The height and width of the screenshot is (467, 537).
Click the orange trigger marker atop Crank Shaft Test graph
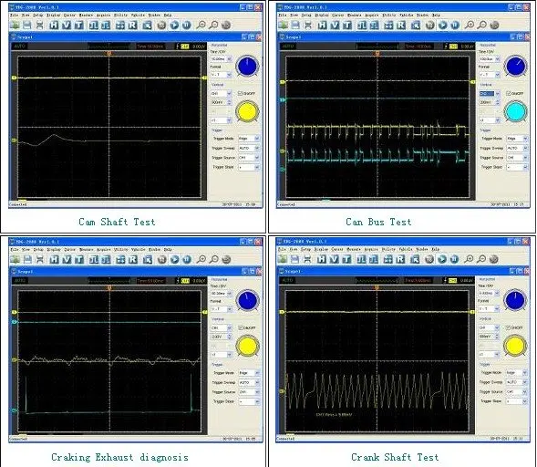click(x=377, y=288)
